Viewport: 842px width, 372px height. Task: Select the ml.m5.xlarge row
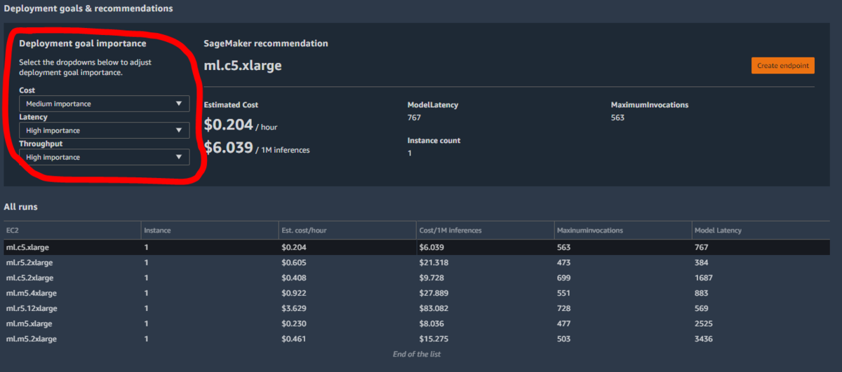point(417,324)
